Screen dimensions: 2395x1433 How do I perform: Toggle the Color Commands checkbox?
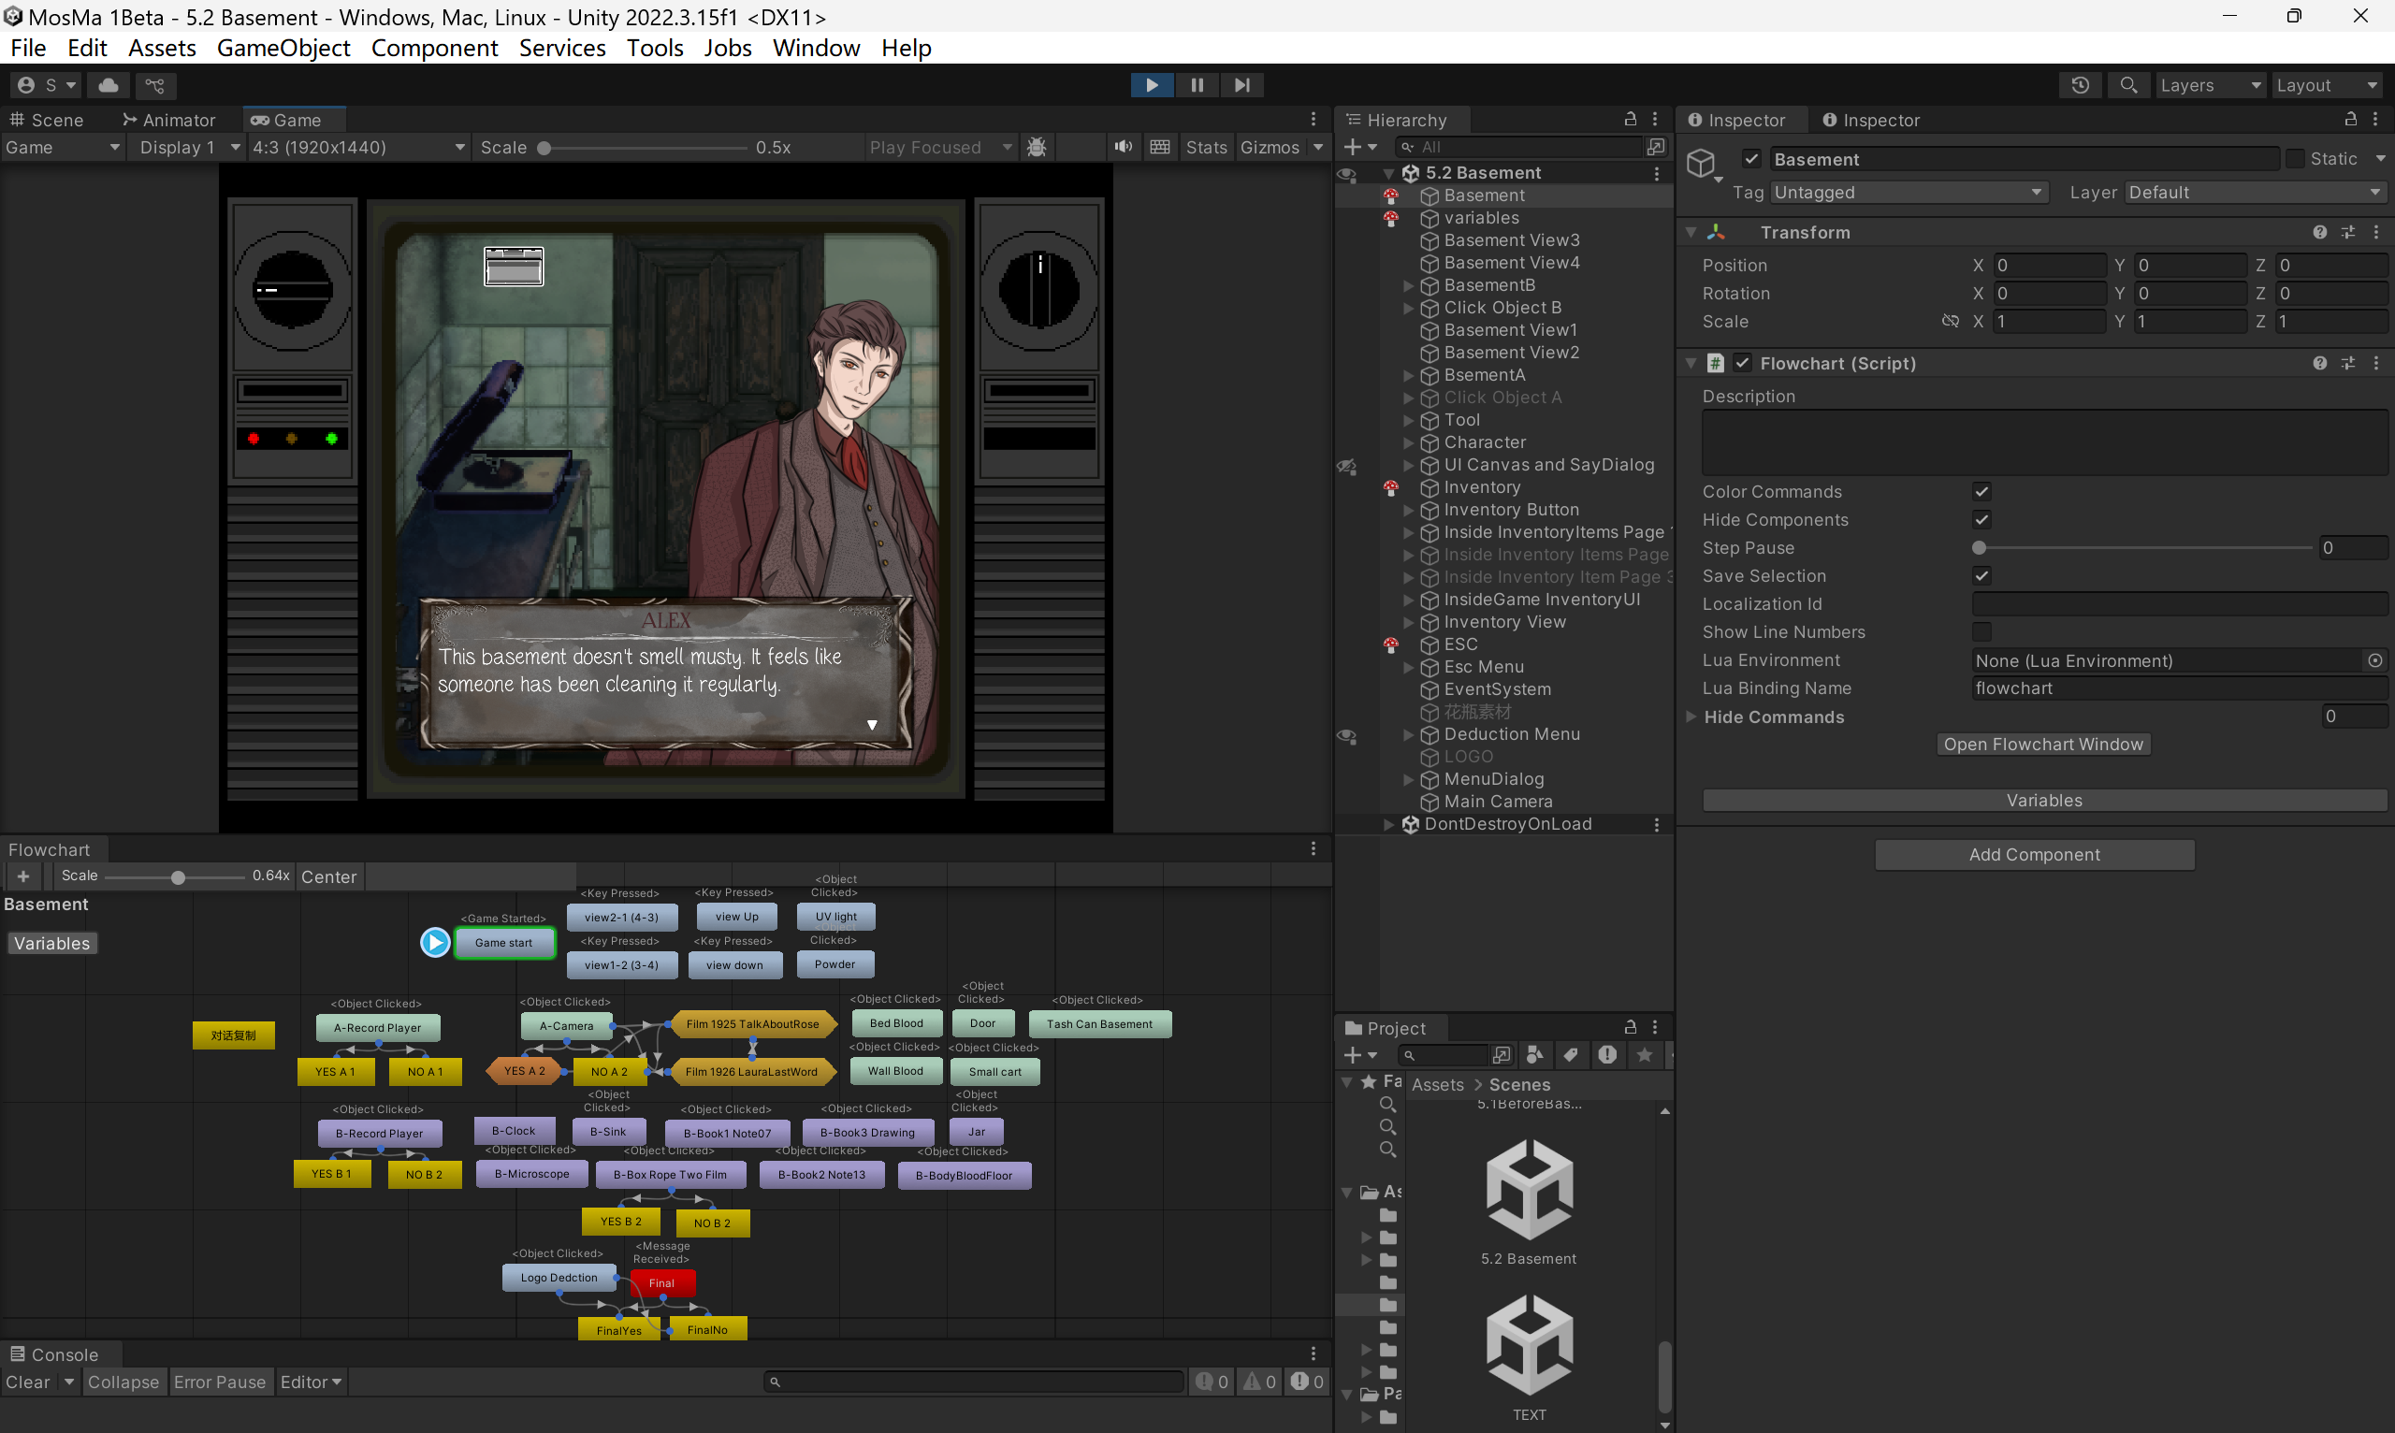point(1981,491)
